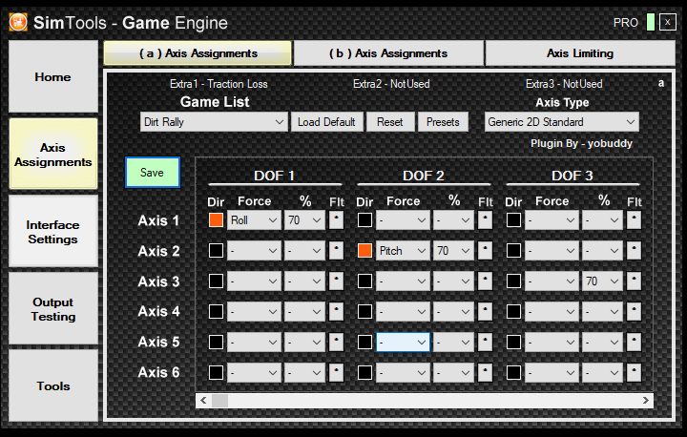Viewport: 687px width, 437px height.
Task: Open Axis 4 DOF 1 Force dropdown
Action: coord(254,312)
